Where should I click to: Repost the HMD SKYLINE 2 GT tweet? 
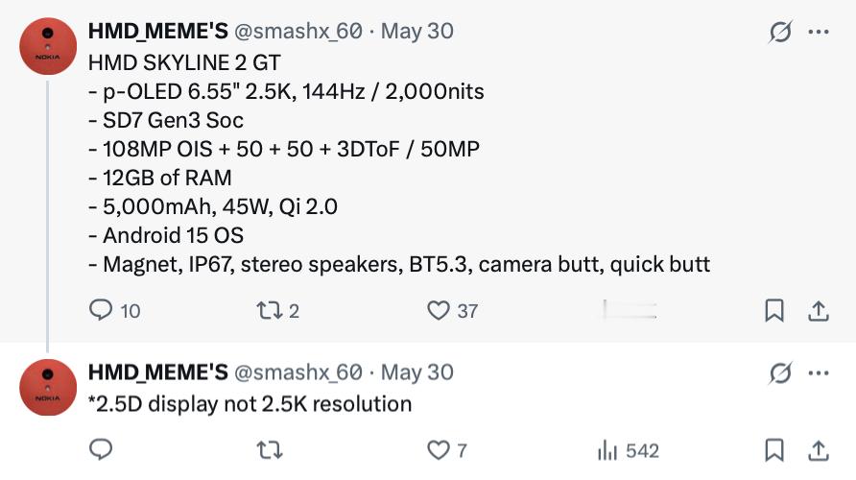pyautogui.click(x=278, y=311)
